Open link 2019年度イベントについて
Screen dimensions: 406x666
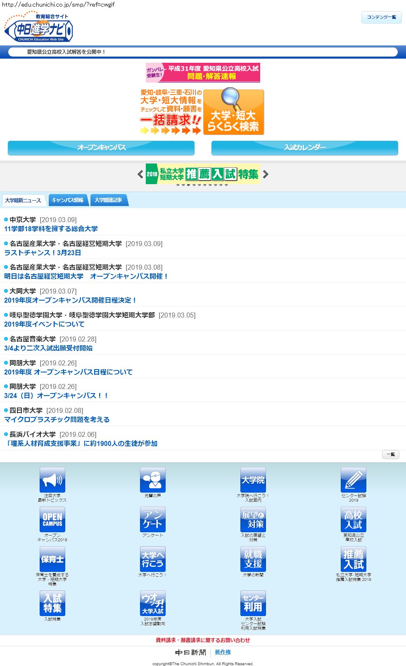[x=44, y=324]
